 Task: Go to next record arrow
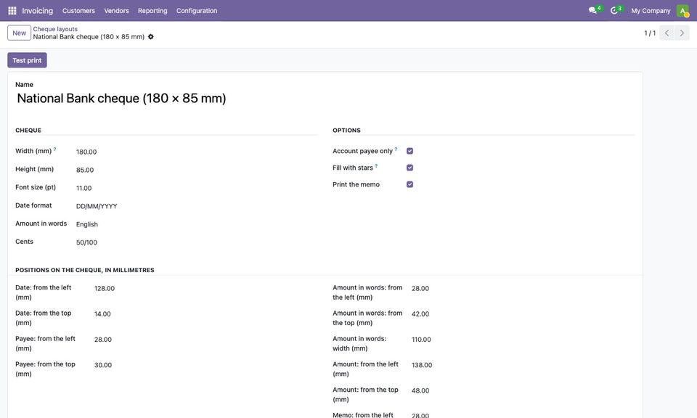coord(682,33)
